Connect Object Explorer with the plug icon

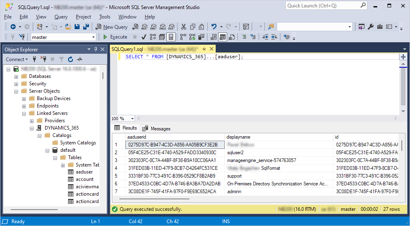click(x=34, y=59)
